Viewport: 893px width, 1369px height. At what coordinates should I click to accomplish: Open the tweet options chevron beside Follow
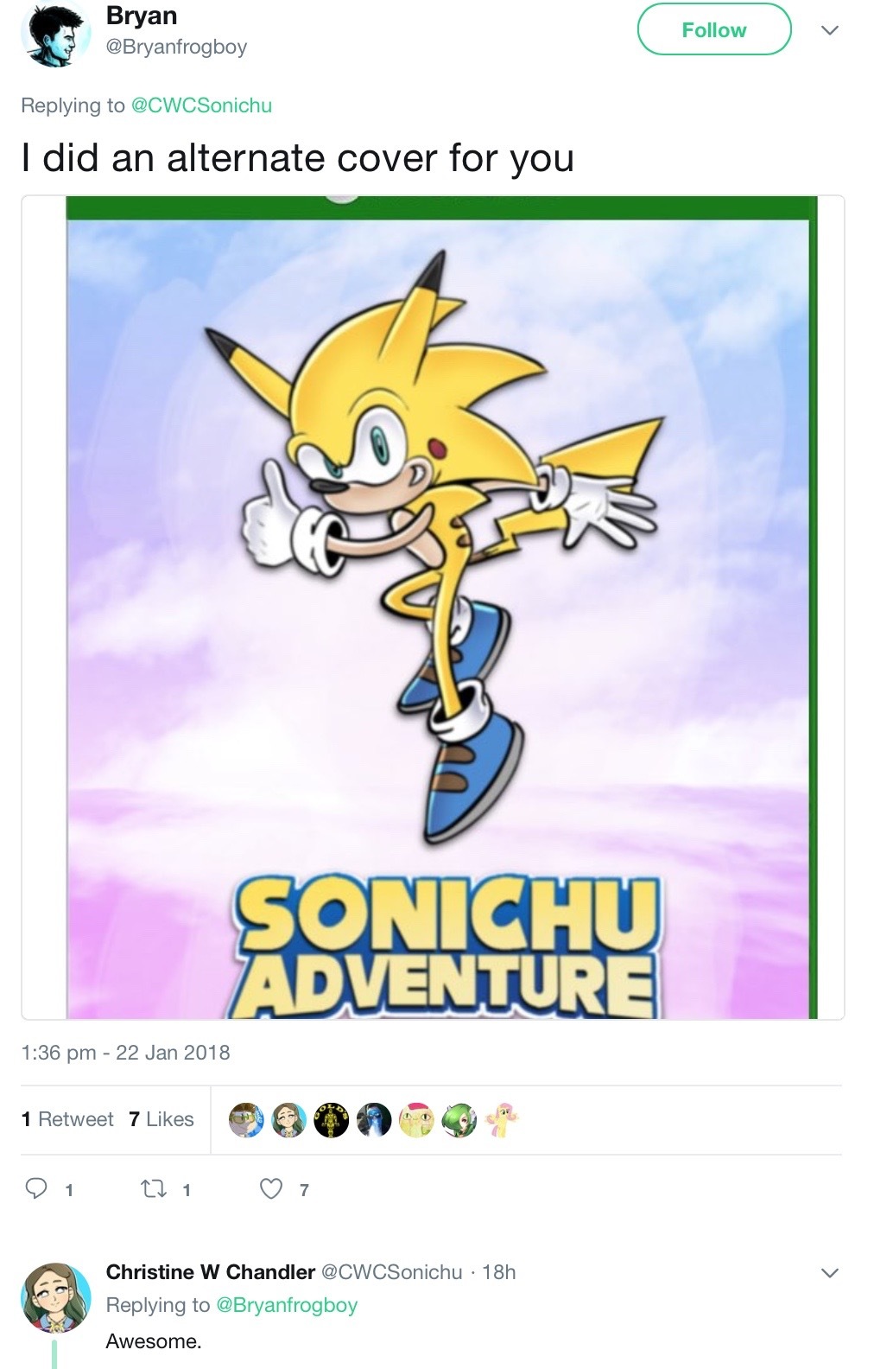click(829, 31)
